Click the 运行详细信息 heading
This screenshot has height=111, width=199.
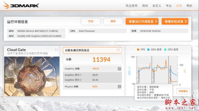click(17, 22)
